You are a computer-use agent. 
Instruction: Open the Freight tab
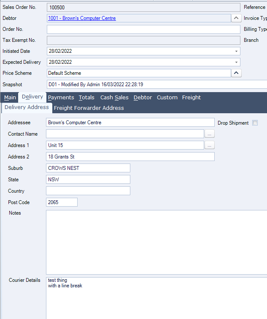(191, 98)
